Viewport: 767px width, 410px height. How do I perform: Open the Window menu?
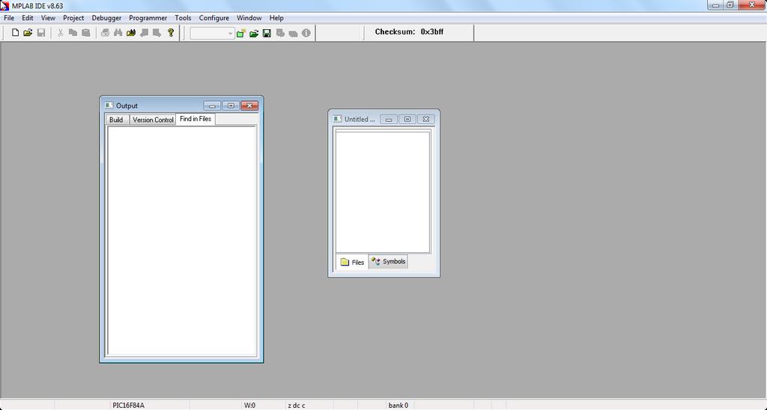(x=249, y=18)
